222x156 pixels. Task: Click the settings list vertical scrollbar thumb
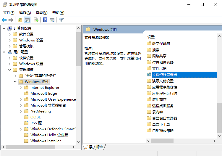point(219,118)
